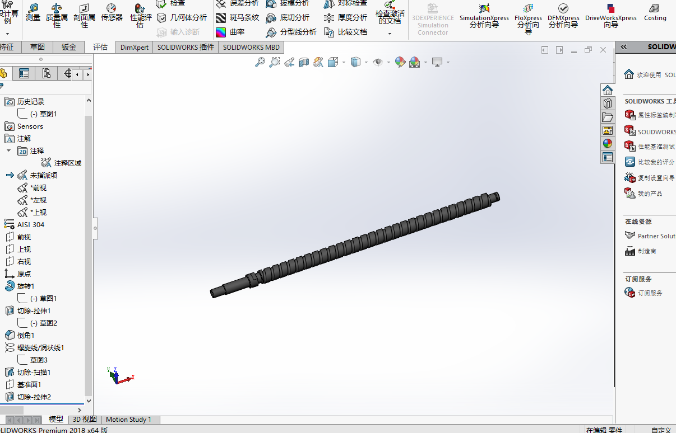The height and width of the screenshot is (433, 676).
Task: Enable 斑马条纹 zebra stripes display
Action: pos(237,18)
